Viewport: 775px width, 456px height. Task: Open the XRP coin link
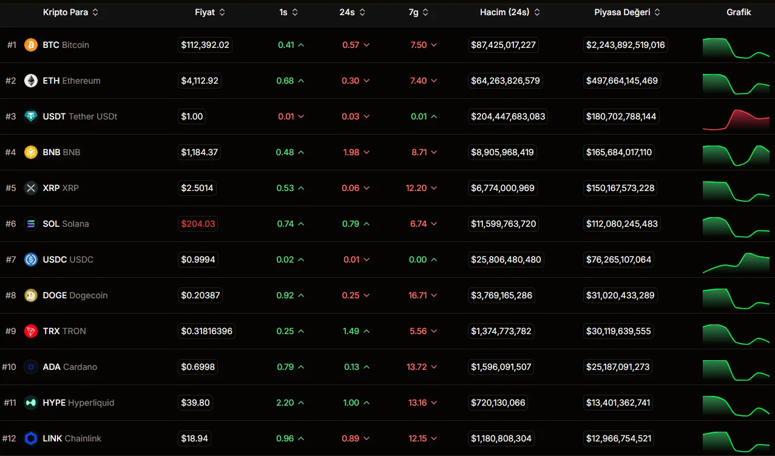click(x=60, y=188)
